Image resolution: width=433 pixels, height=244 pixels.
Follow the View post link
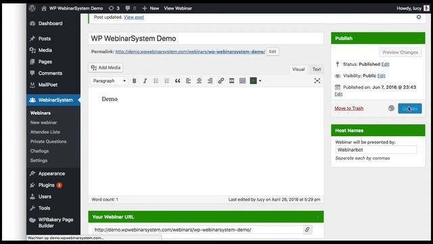click(134, 17)
